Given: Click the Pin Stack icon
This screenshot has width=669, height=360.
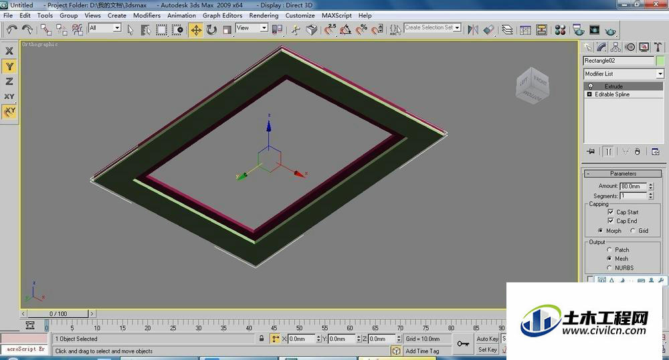Looking at the screenshot, I should pos(591,151).
